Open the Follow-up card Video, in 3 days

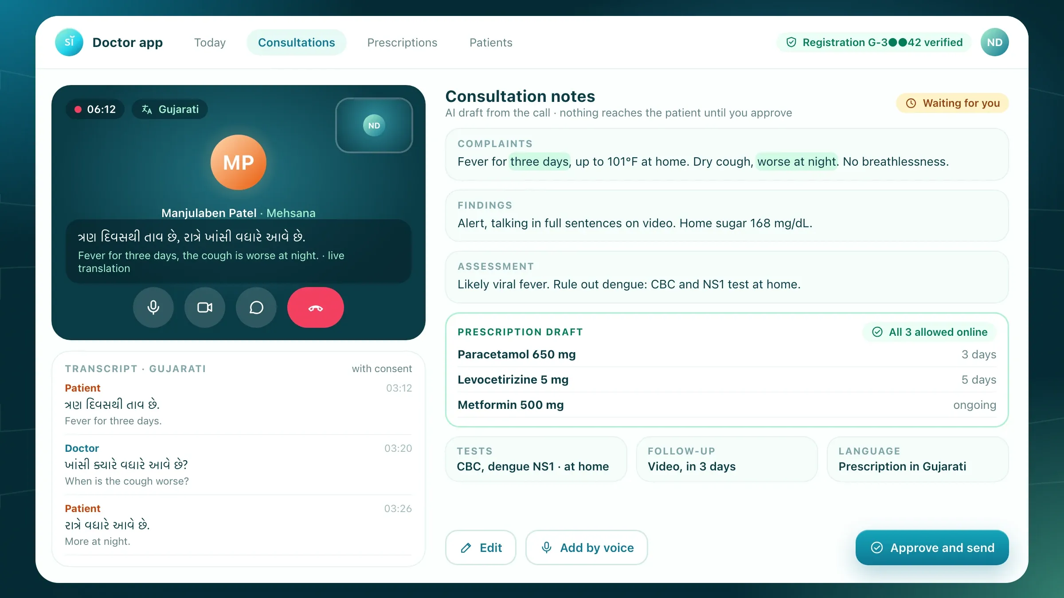tap(727, 459)
